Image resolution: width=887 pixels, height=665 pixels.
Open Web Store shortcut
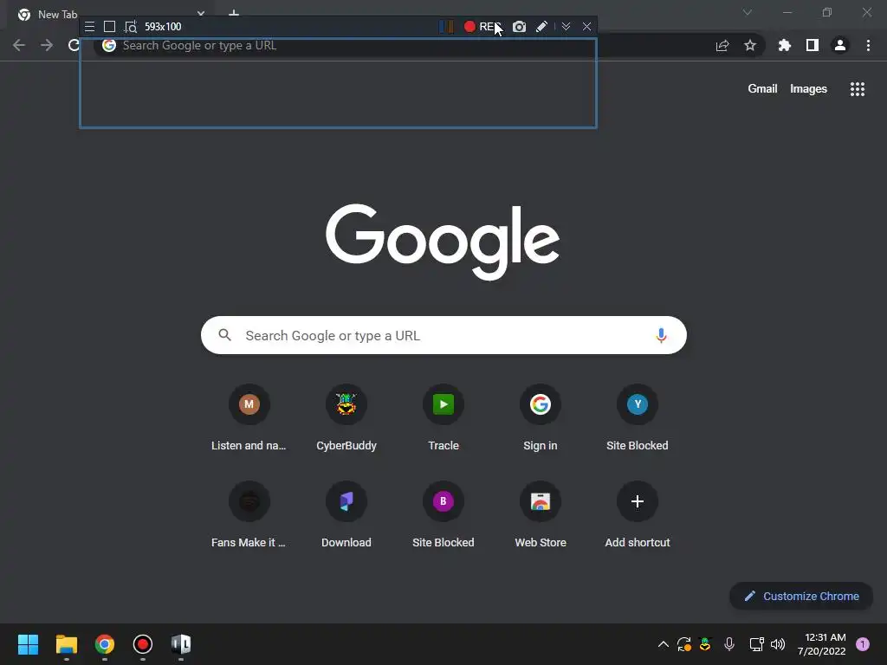click(x=541, y=515)
